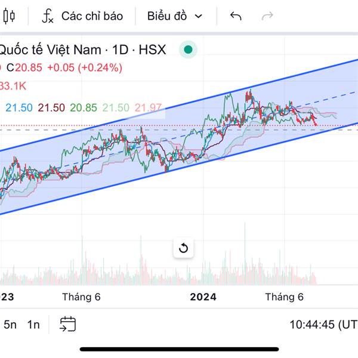Click the dark red 21.50 indicator value
Image resolution: width=358 pixels, height=358 pixels.
(51, 107)
